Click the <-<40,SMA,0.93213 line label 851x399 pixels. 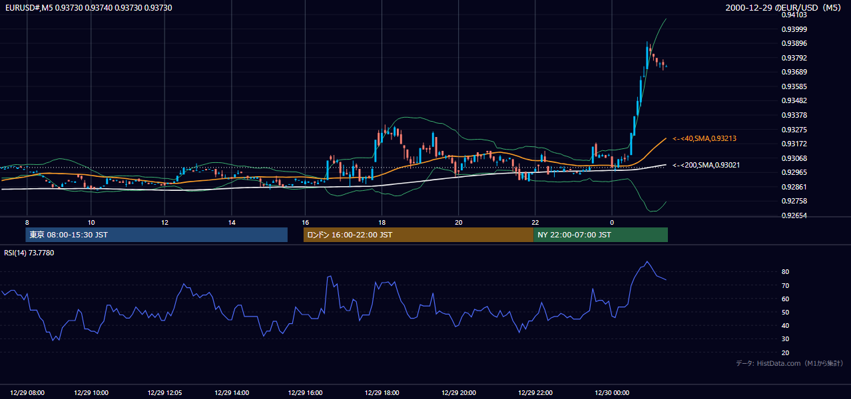tap(705, 138)
